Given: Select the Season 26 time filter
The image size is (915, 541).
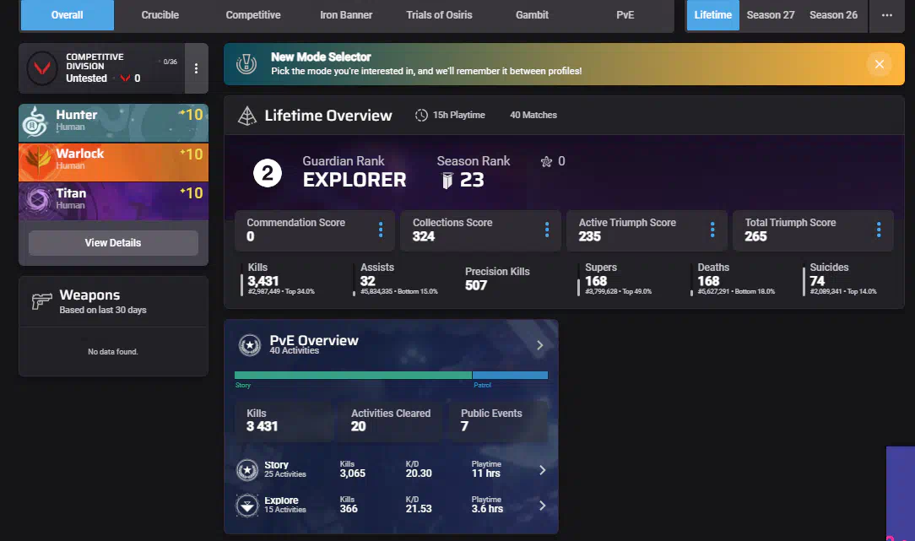Looking at the screenshot, I should (833, 15).
